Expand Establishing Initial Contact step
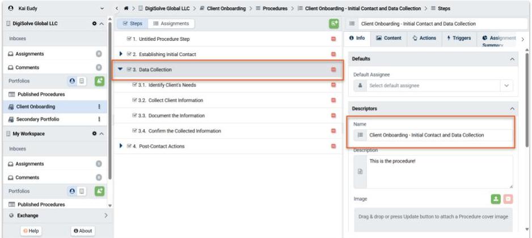Image resolution: width=532 pixels, height=238 pixels. pyautogui.click(x=120, y=54)
